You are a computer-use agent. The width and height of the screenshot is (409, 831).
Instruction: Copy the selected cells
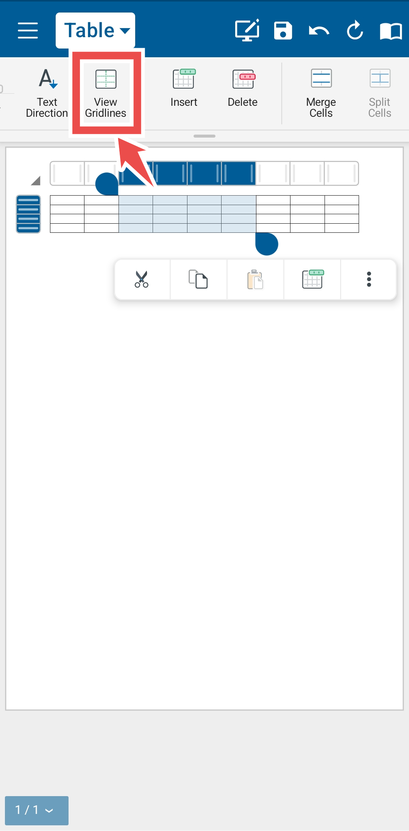(x=198, y=279)
